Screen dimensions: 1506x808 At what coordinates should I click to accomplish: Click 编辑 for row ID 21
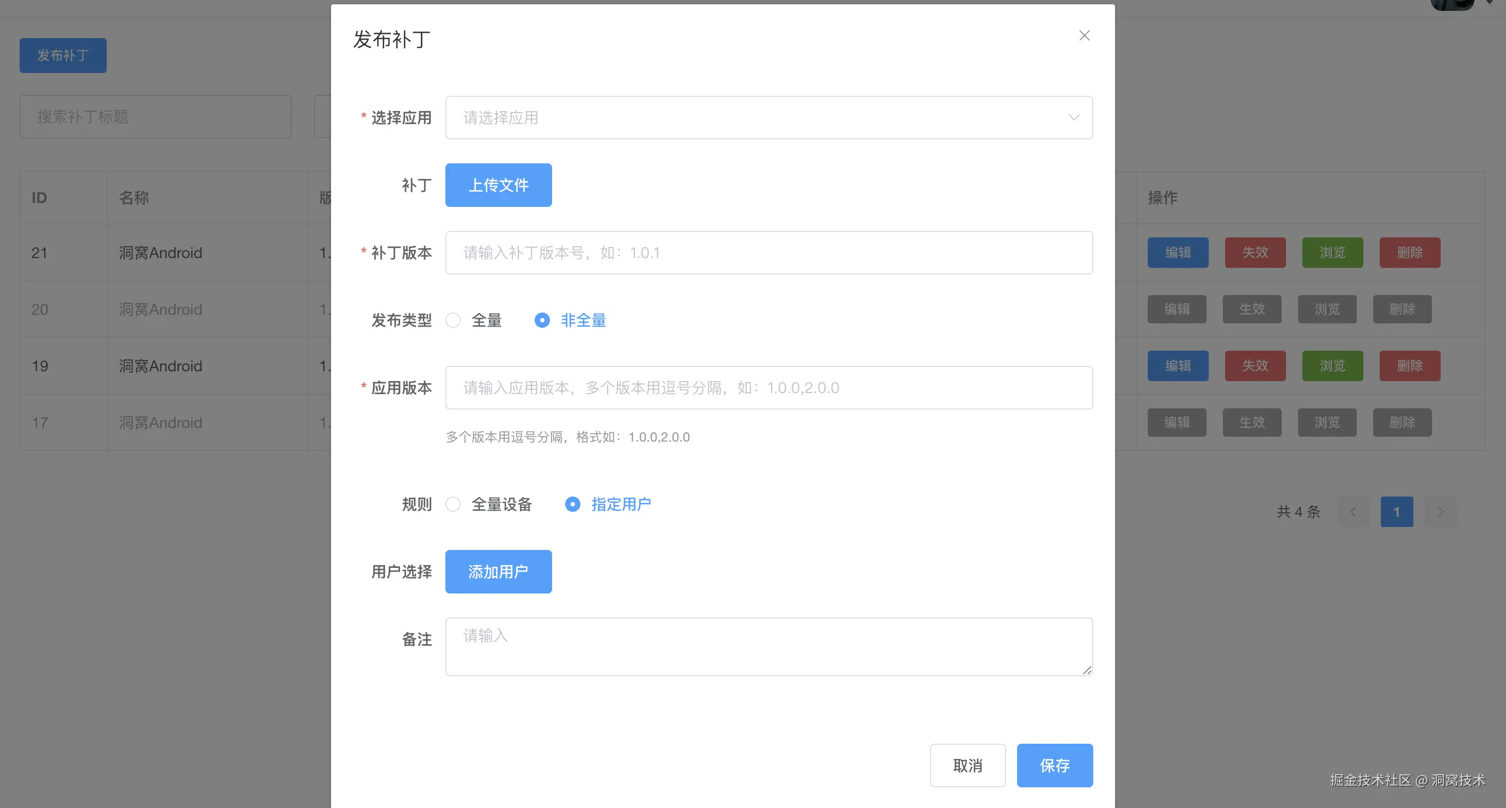tap(1178, 253)
